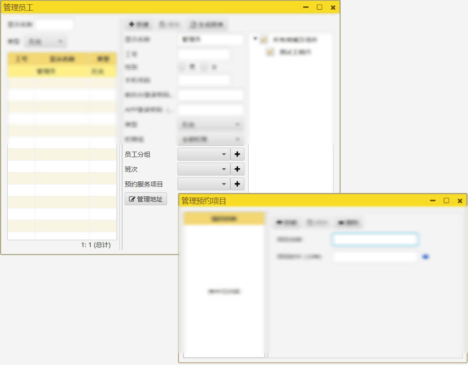Click the delete icon in 管理员工 toolbar

163,24
